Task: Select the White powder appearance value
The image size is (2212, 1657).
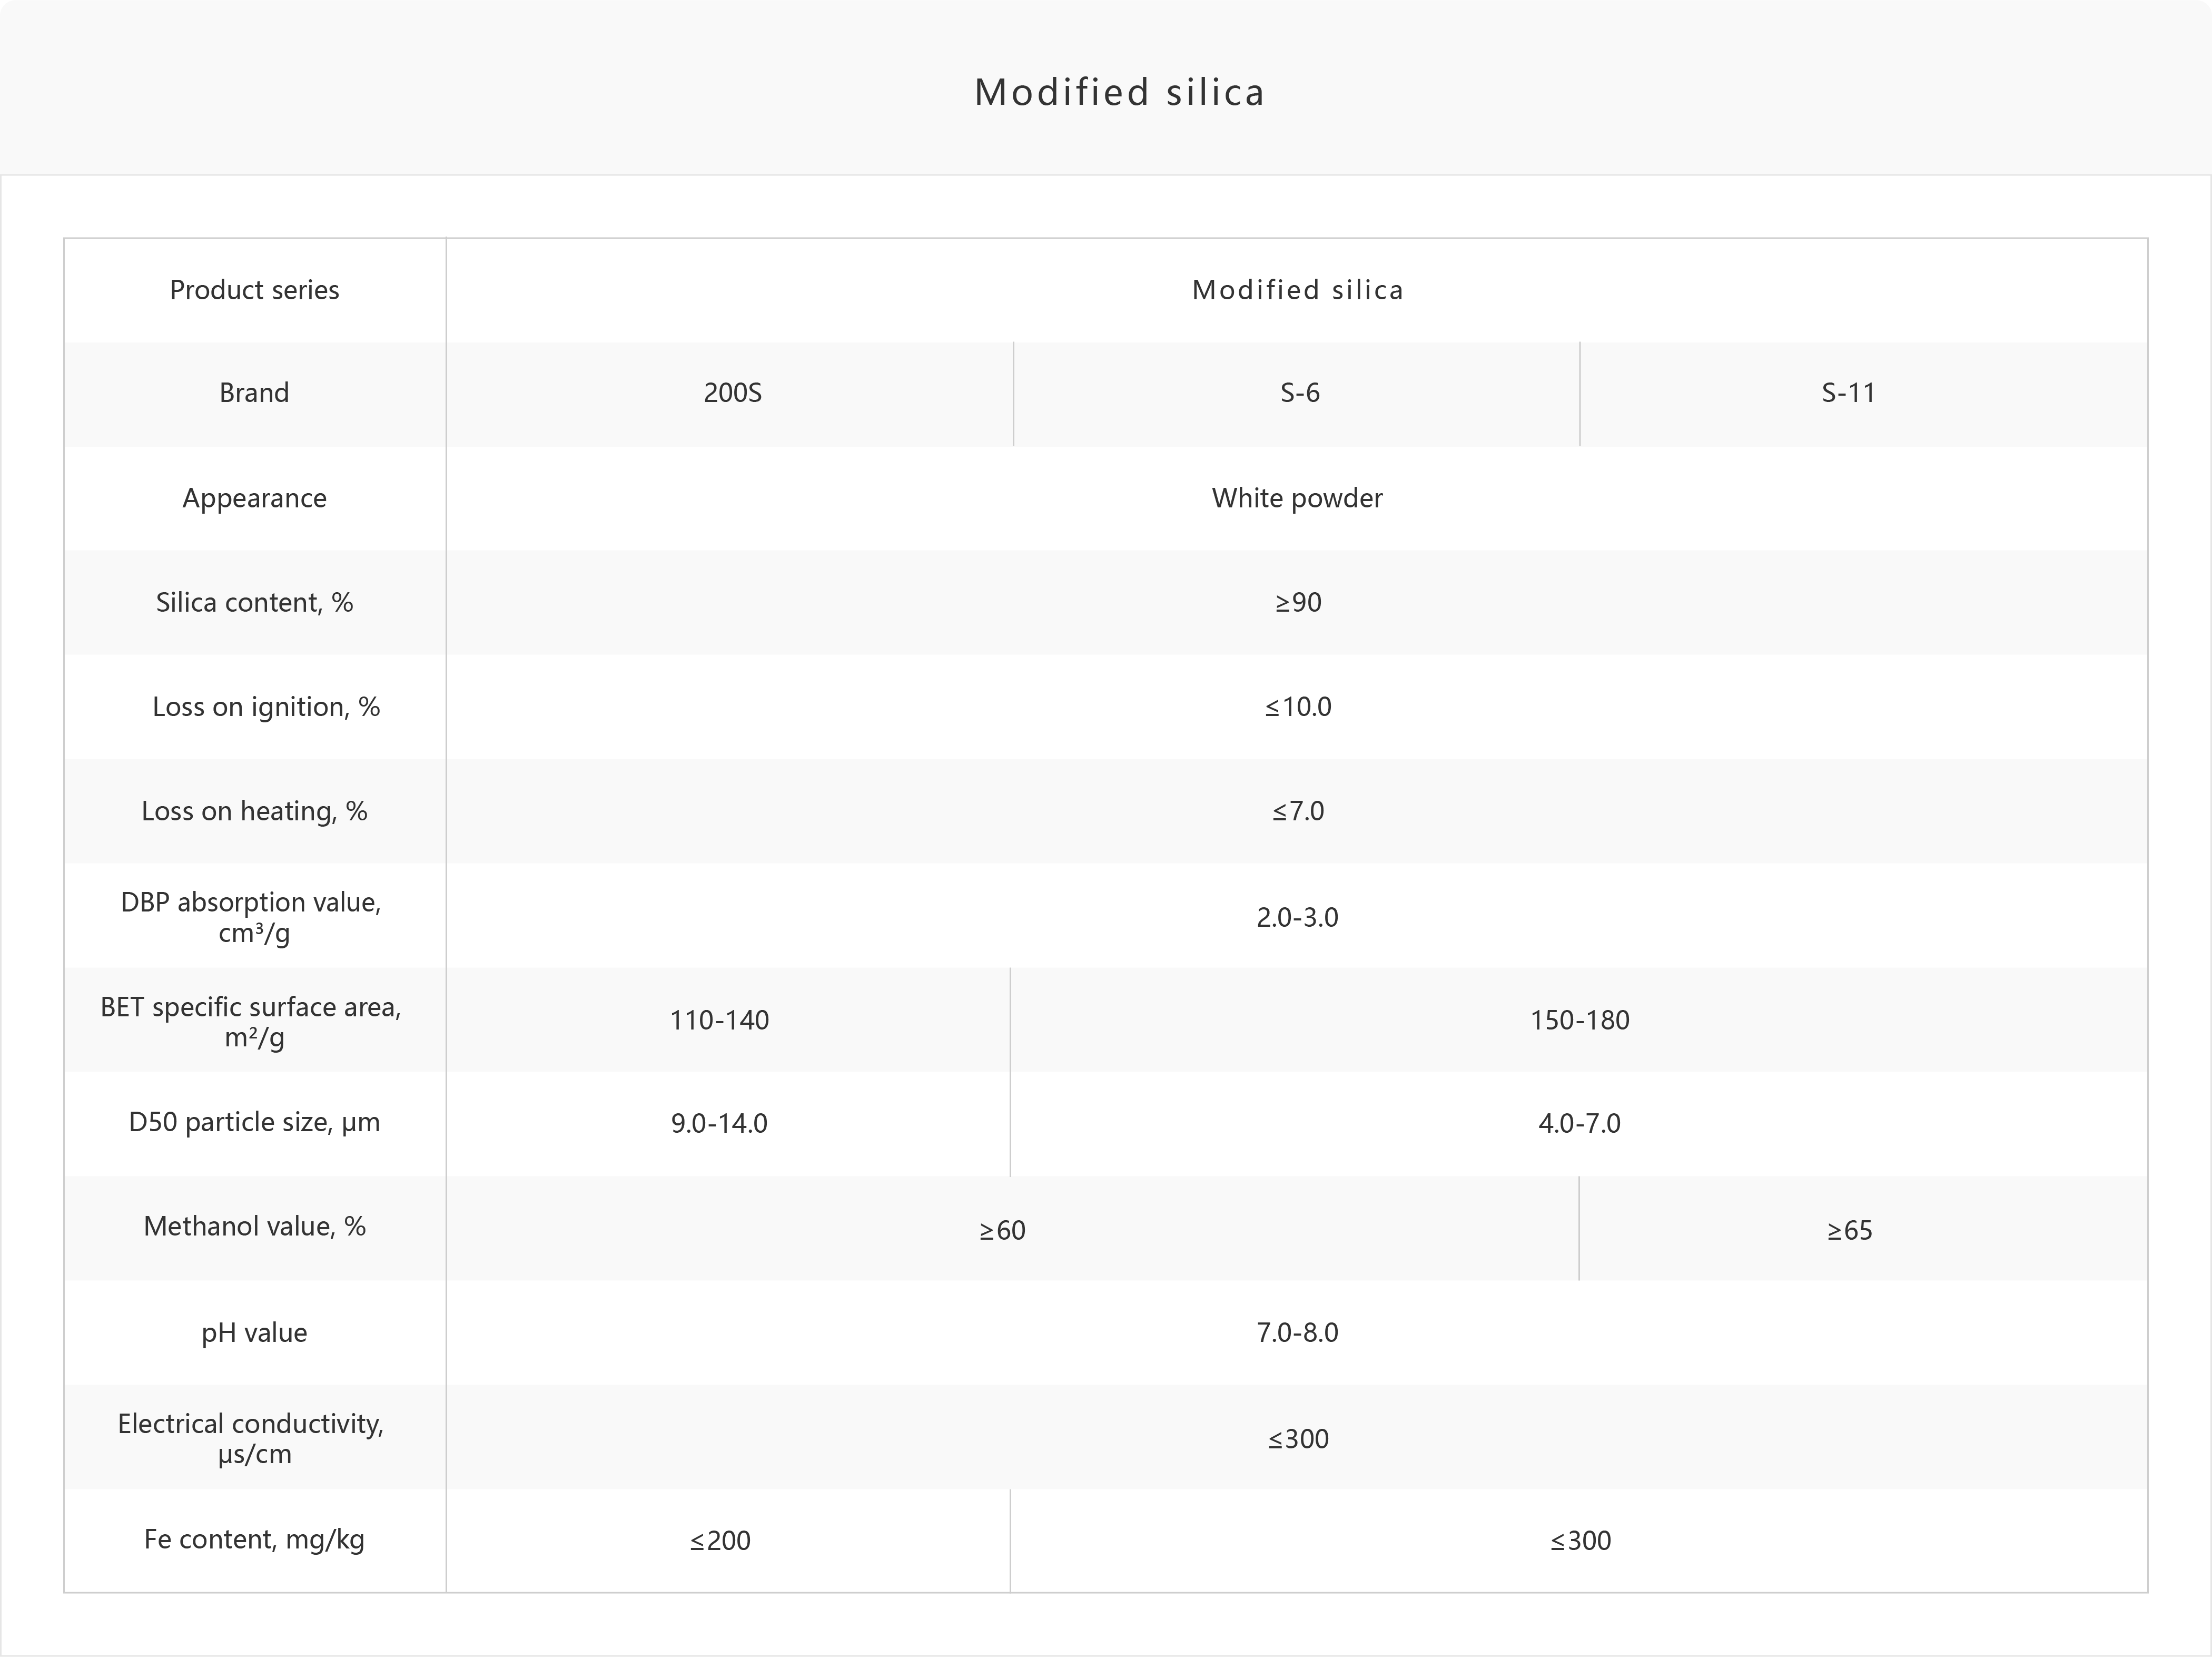Action: coord(1297,498)
